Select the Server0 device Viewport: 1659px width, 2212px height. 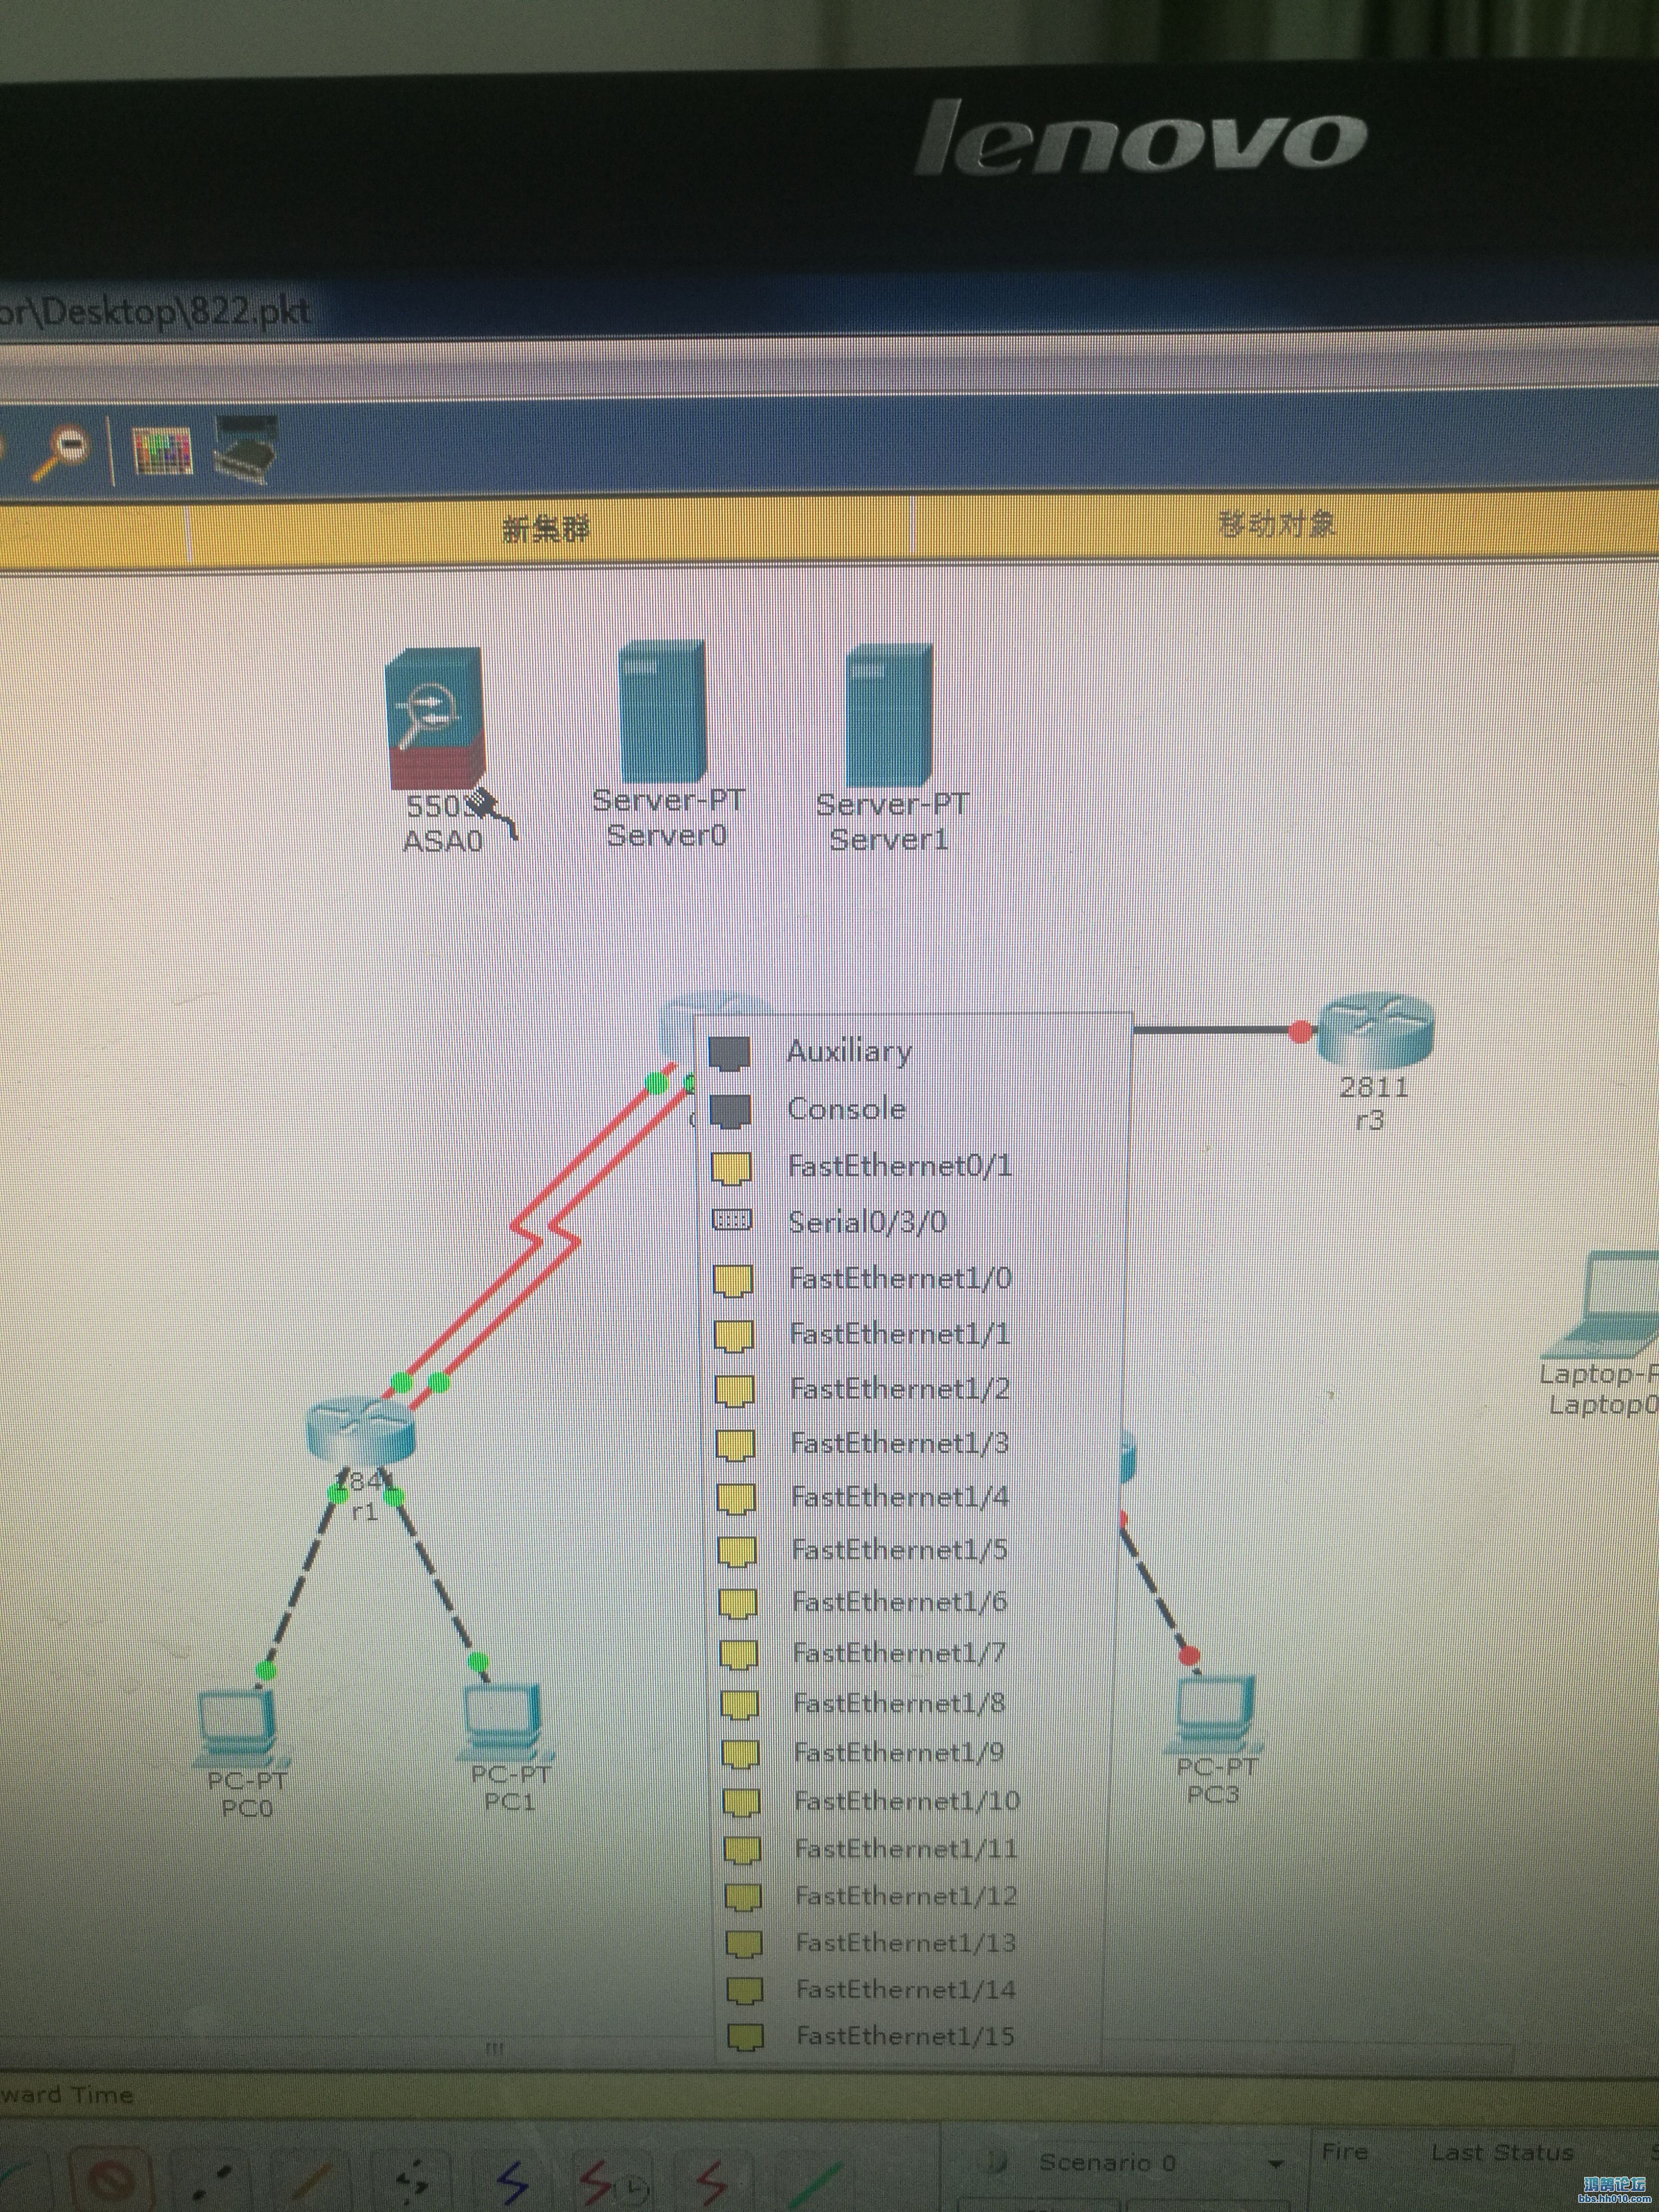click(x=662, y=712)
